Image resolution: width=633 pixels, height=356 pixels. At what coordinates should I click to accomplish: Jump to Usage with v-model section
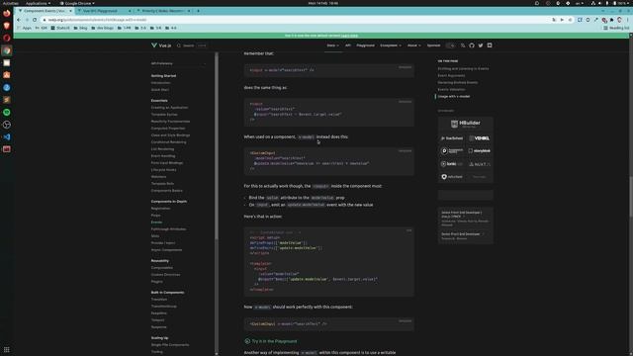click(454, 97)
